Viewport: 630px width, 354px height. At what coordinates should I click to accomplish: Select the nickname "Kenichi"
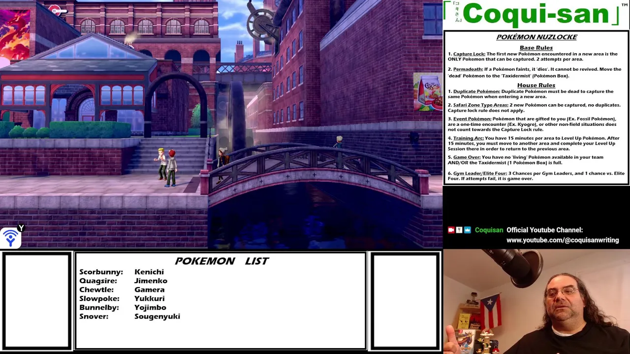click(149, 272)
